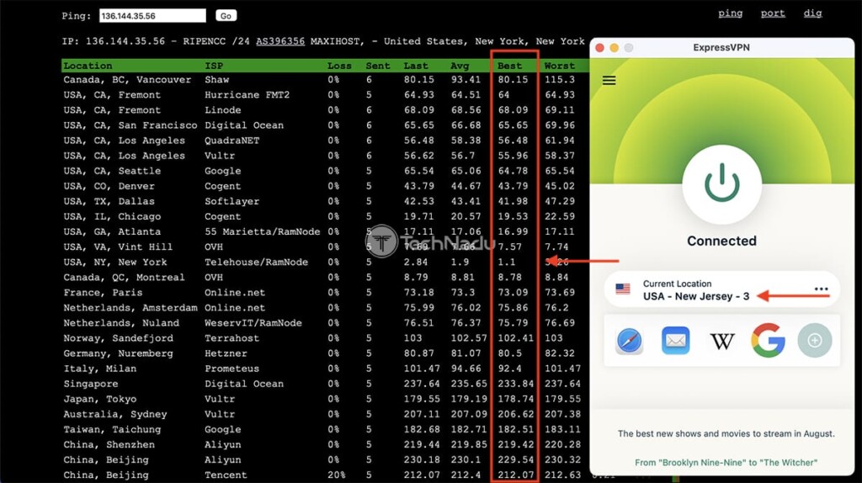Select 'USA, IL, Chicago' location cell
Image resolution: width=862 pixels, height=483 pixels.
click(112, 216)
